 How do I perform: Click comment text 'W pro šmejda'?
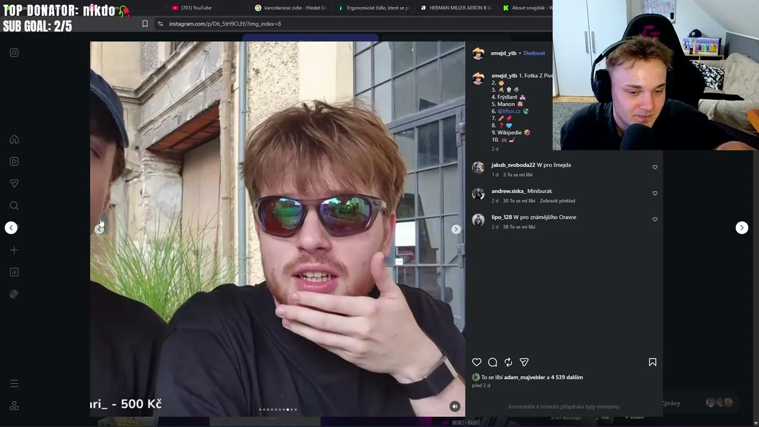(x=554, y=165)
